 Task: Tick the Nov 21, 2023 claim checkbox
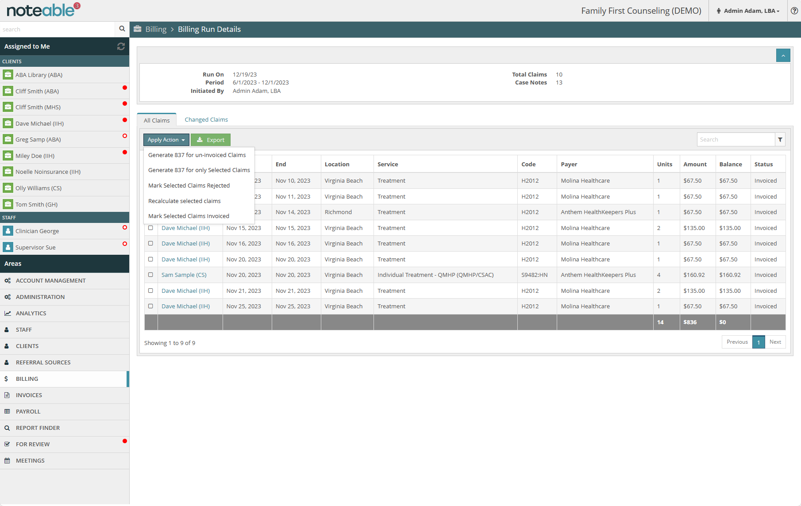click(150, 291)
